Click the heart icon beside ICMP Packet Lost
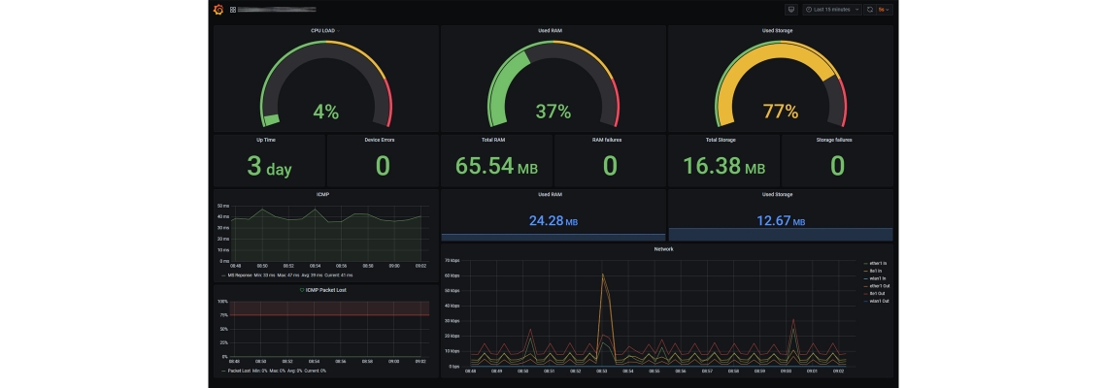The width and height of the screenshot is (1107, 388). (302, 290)
